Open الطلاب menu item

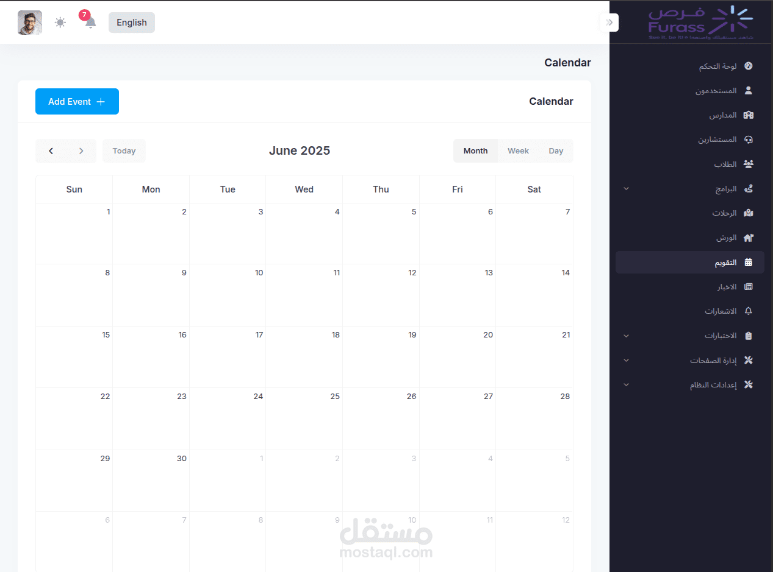pos(689,164)
